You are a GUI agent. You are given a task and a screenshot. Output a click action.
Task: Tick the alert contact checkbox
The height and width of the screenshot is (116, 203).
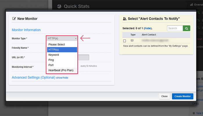tap(124, 41)
